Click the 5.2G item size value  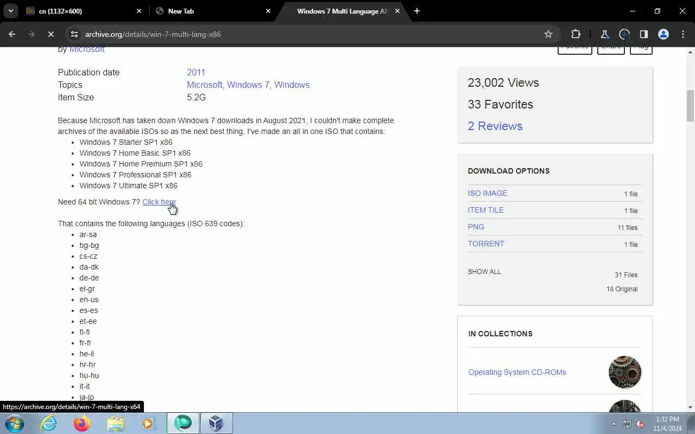[x=196, y=98]
